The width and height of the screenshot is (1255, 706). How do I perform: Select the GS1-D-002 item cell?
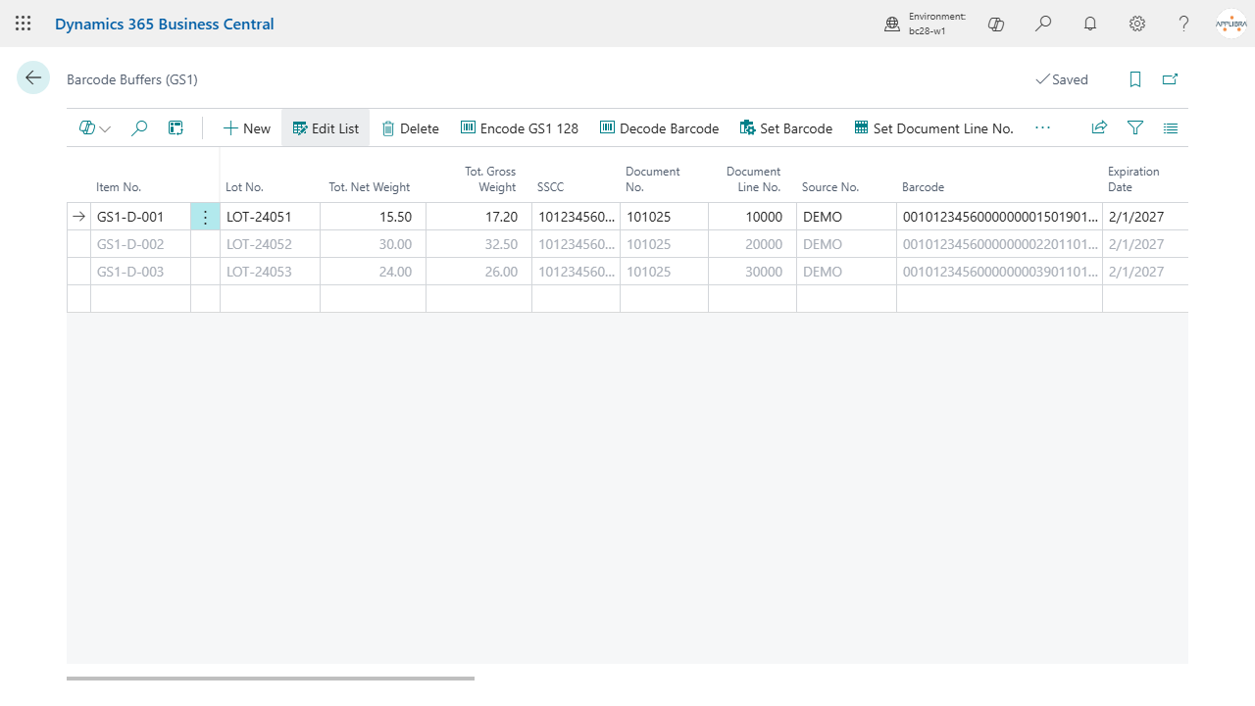[140, 244]
